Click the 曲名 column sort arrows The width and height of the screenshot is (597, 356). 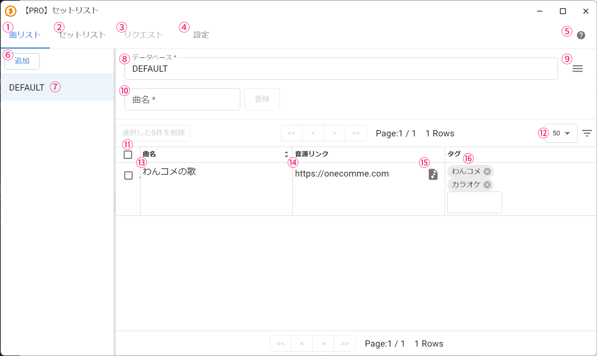286,154
